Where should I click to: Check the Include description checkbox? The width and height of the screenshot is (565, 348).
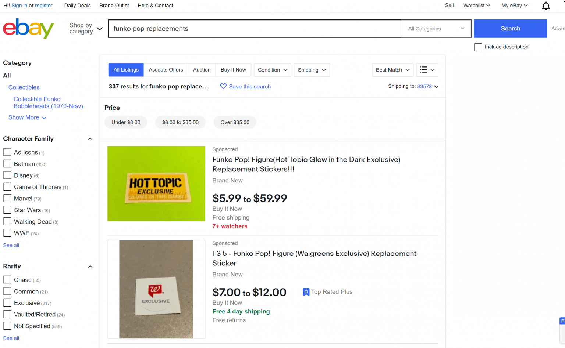point(478,47)
